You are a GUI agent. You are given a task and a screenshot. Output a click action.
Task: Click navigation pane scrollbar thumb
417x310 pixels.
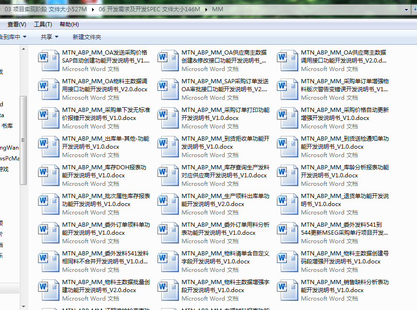pyautogui.click(x=24, y=140)
